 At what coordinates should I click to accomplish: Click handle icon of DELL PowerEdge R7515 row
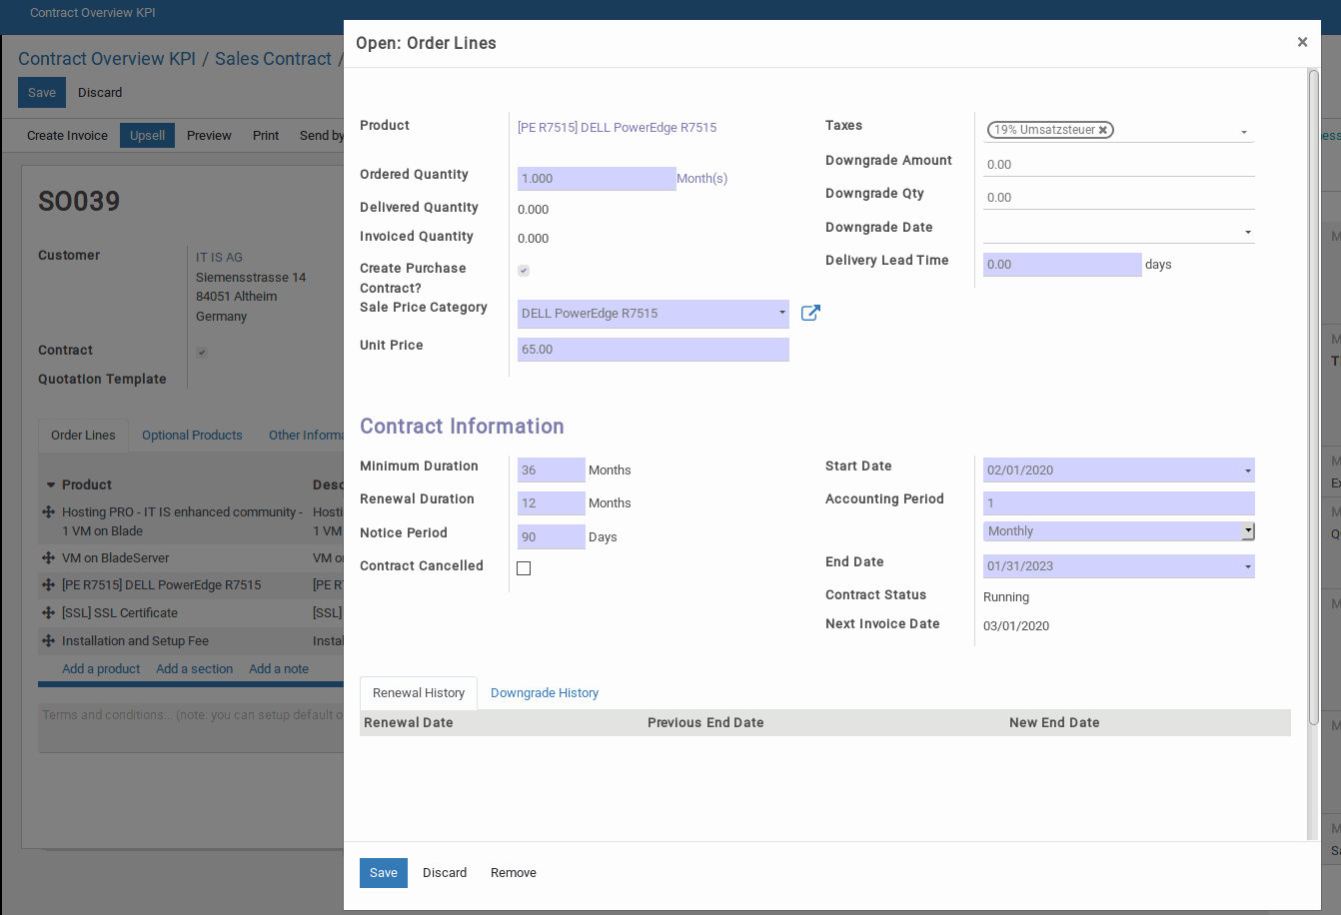48,585
